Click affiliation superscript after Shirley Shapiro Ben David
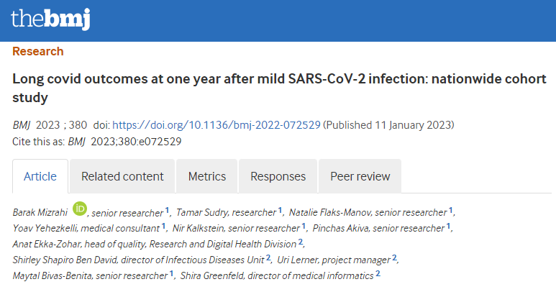The image size is (556, 292). point(268,258)
